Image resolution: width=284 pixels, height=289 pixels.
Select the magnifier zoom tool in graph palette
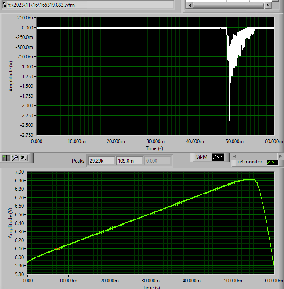coord(15,158)
